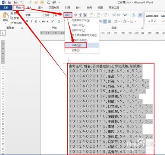Switch to the 邮件 ribbon tab
The width and height of the screenshot is (165, 155).
pyautogui.click(x=78, y=8)
